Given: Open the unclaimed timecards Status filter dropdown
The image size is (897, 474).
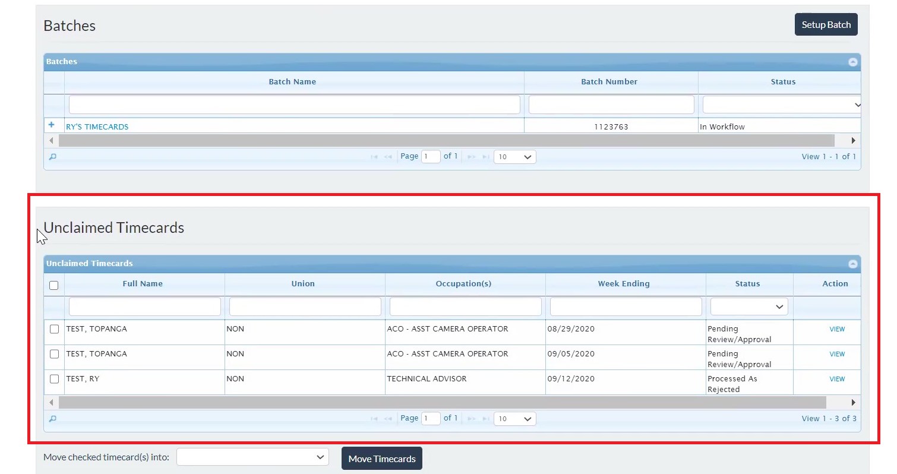Looking at the screenshot, I should pyautogui.click(x=749, y=306).
